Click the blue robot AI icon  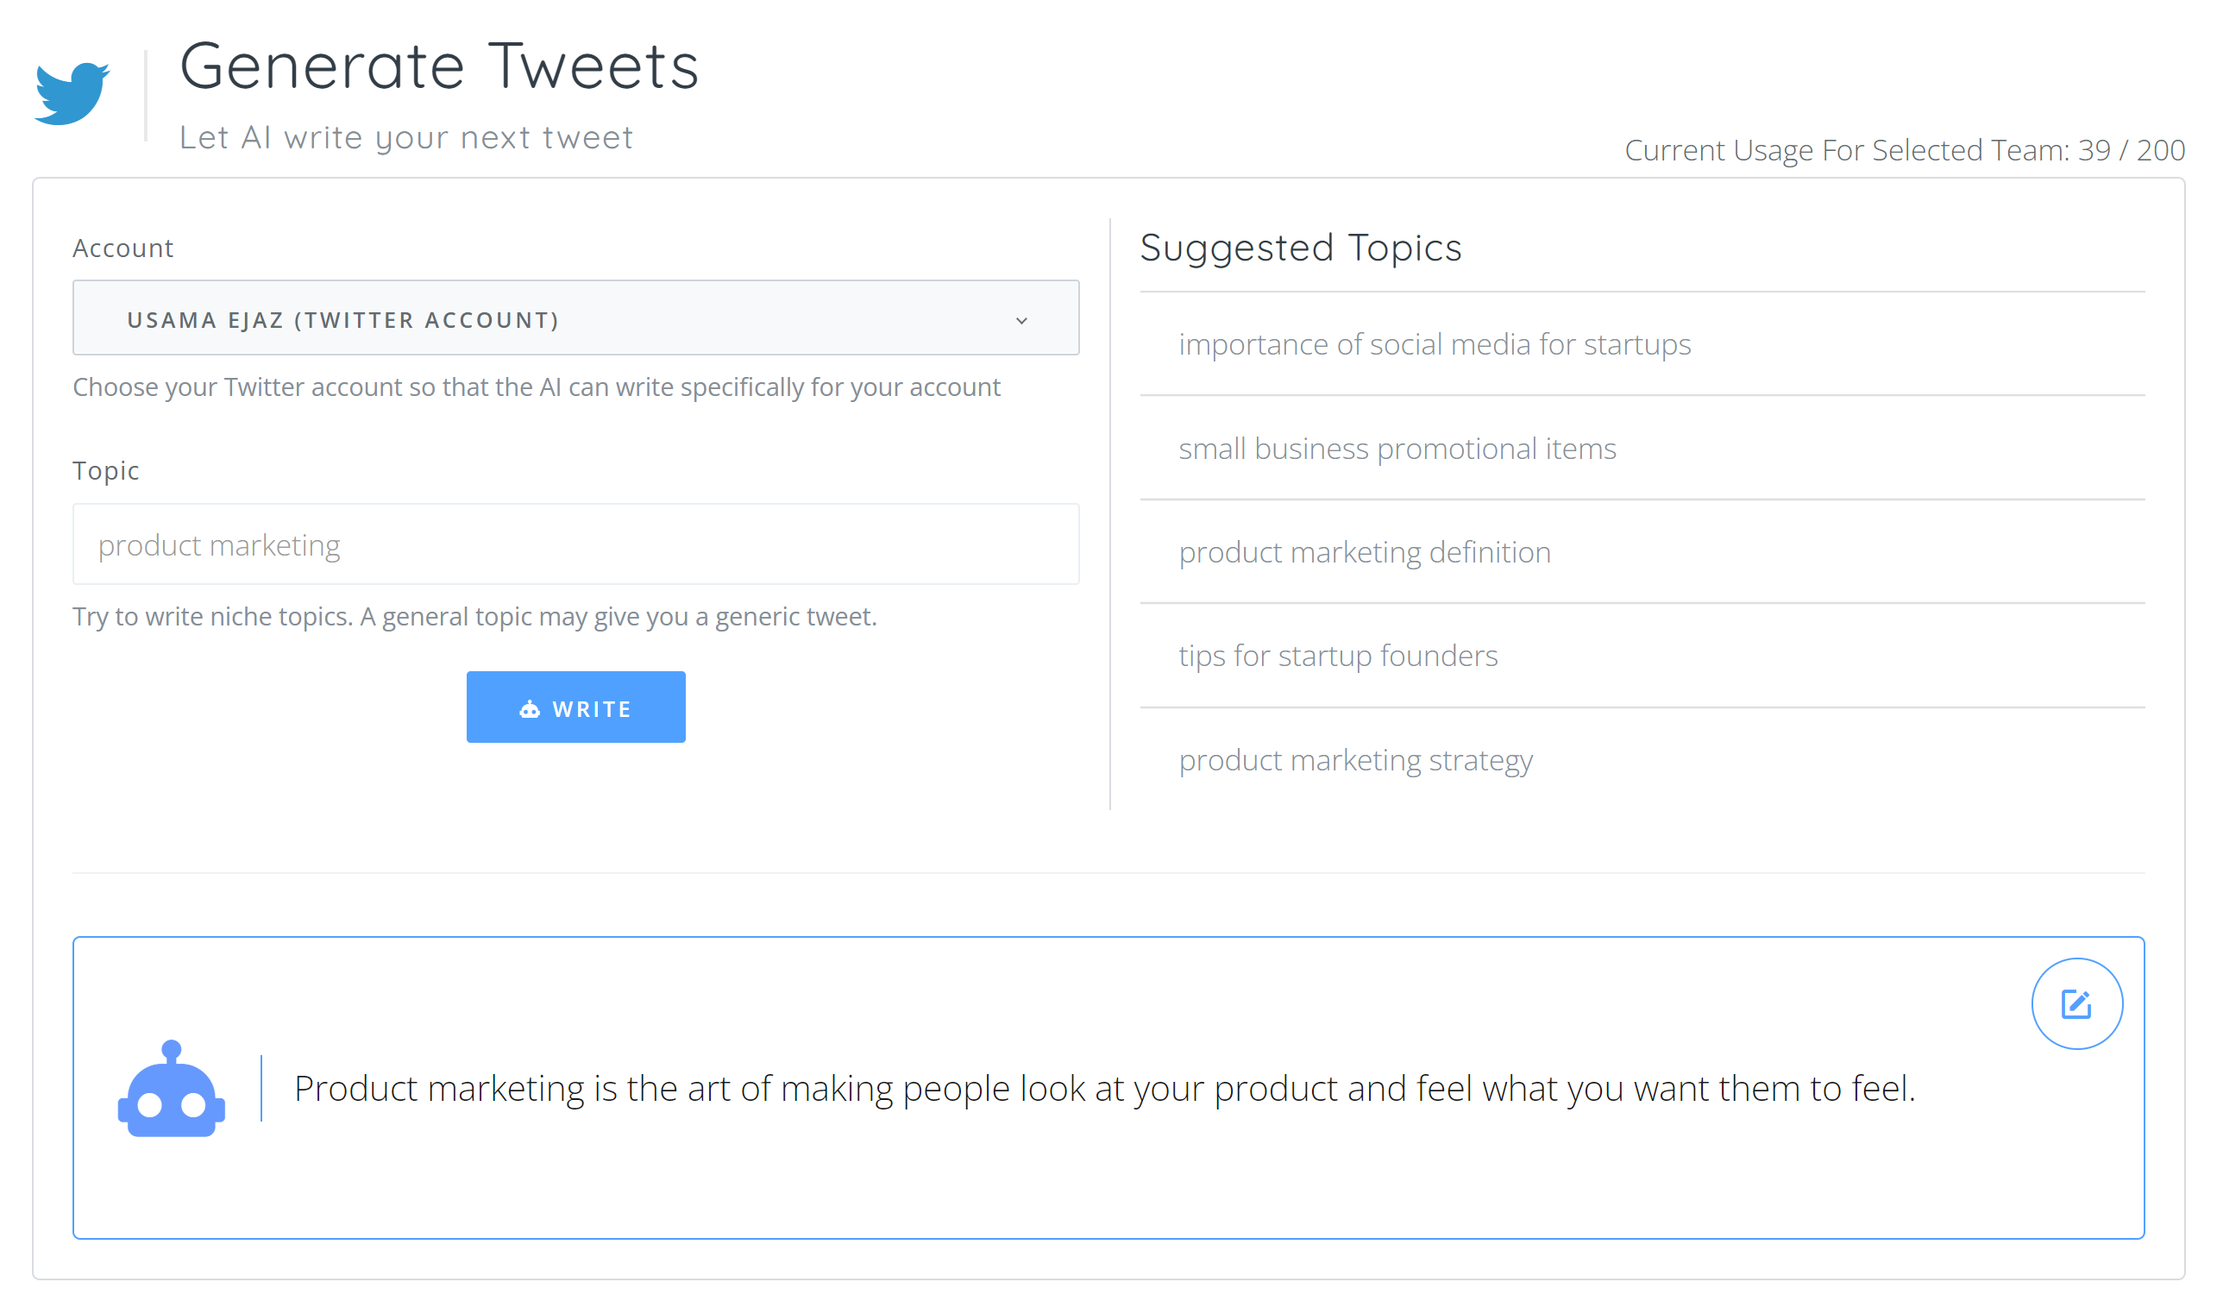pyautogui.click(x=171, y=1089)
